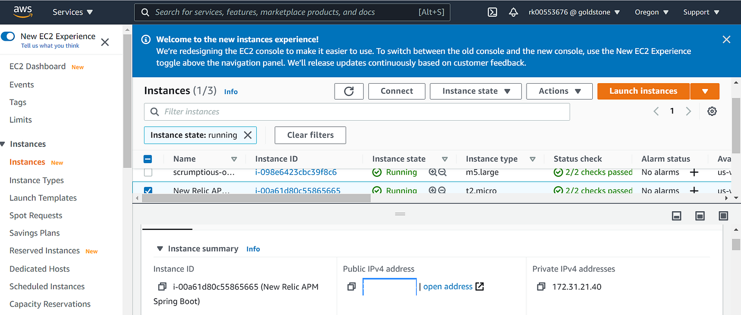Zoom out on m5.large instance state
This screenshot has width=741, height=315.
pos(442,172)
